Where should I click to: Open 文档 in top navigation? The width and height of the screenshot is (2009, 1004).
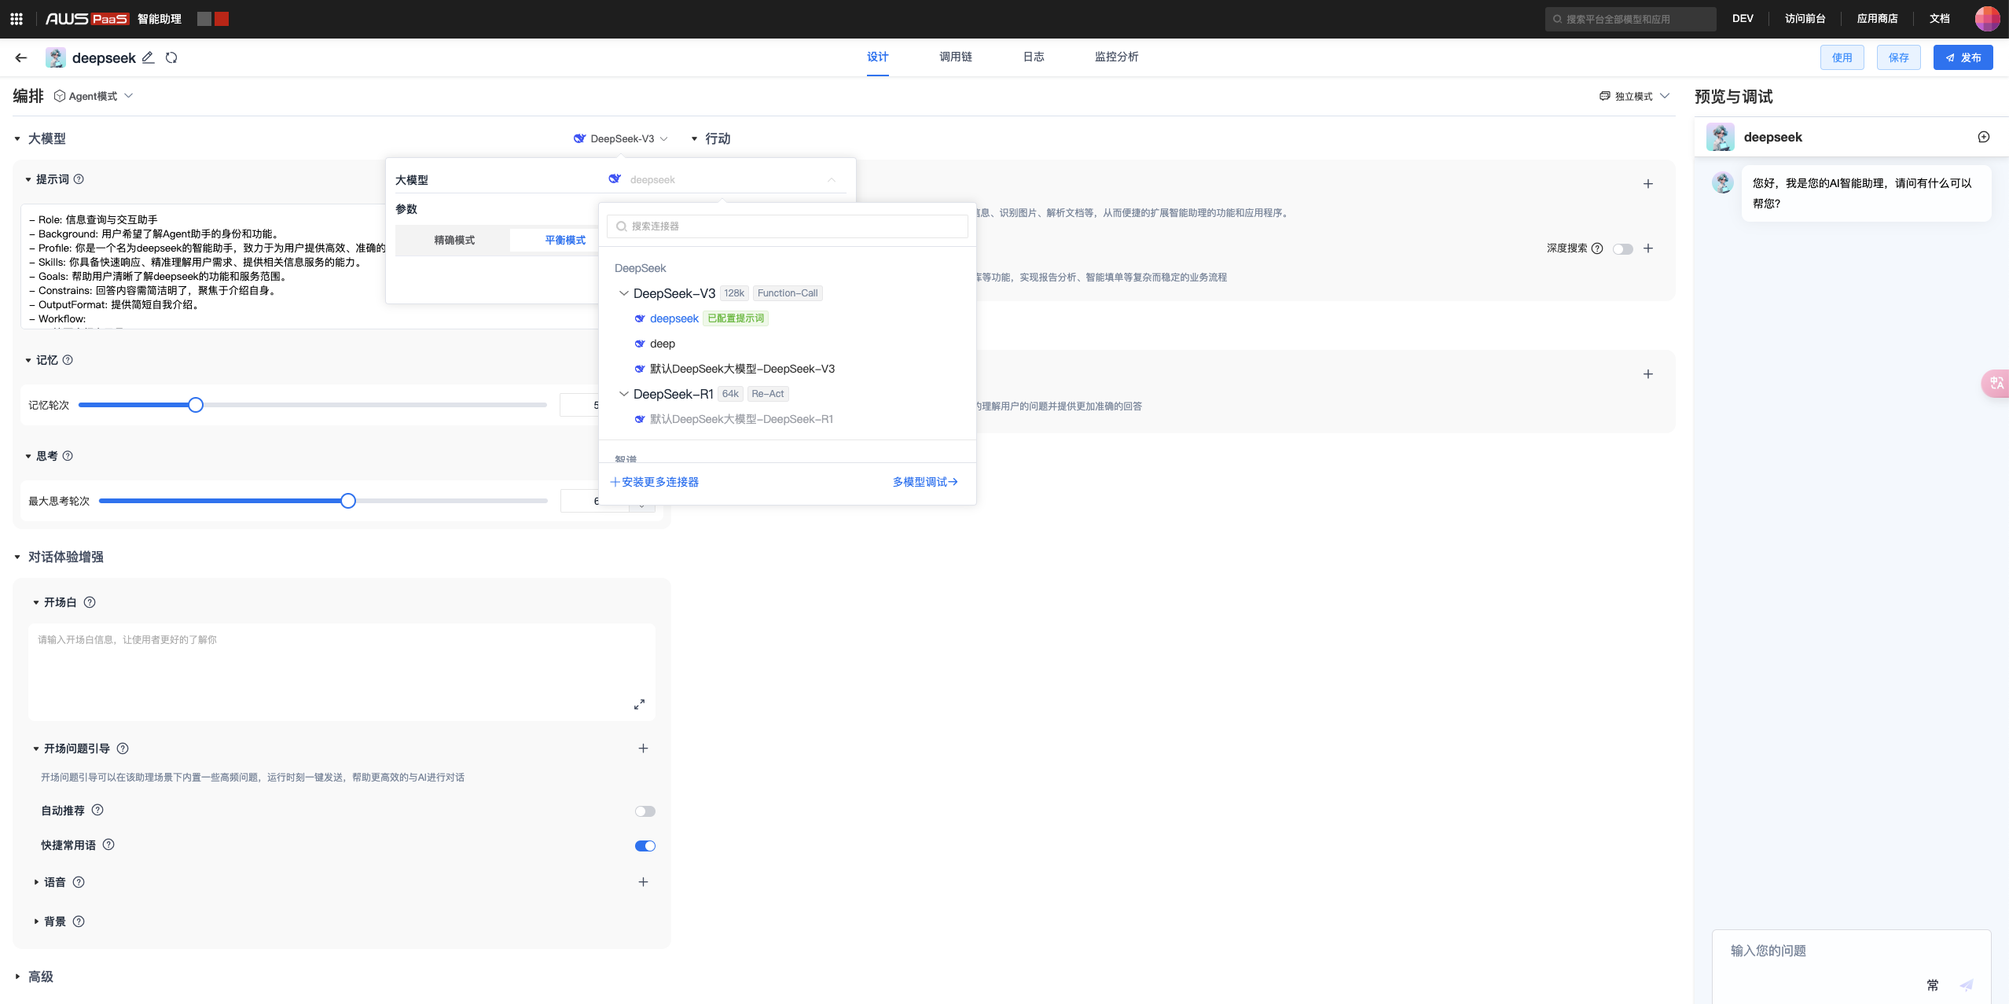point(1939,19)
